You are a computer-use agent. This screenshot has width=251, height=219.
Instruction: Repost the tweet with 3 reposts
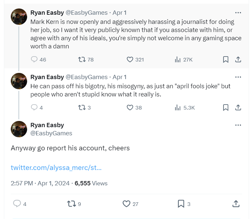click(x=82, y=107)
